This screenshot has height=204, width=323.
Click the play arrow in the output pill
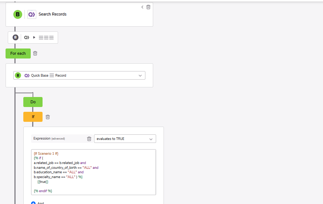pos(34,37)
